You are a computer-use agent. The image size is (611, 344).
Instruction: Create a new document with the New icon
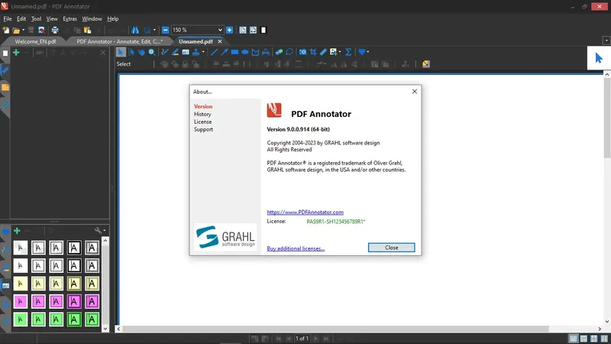pos(6,30)
